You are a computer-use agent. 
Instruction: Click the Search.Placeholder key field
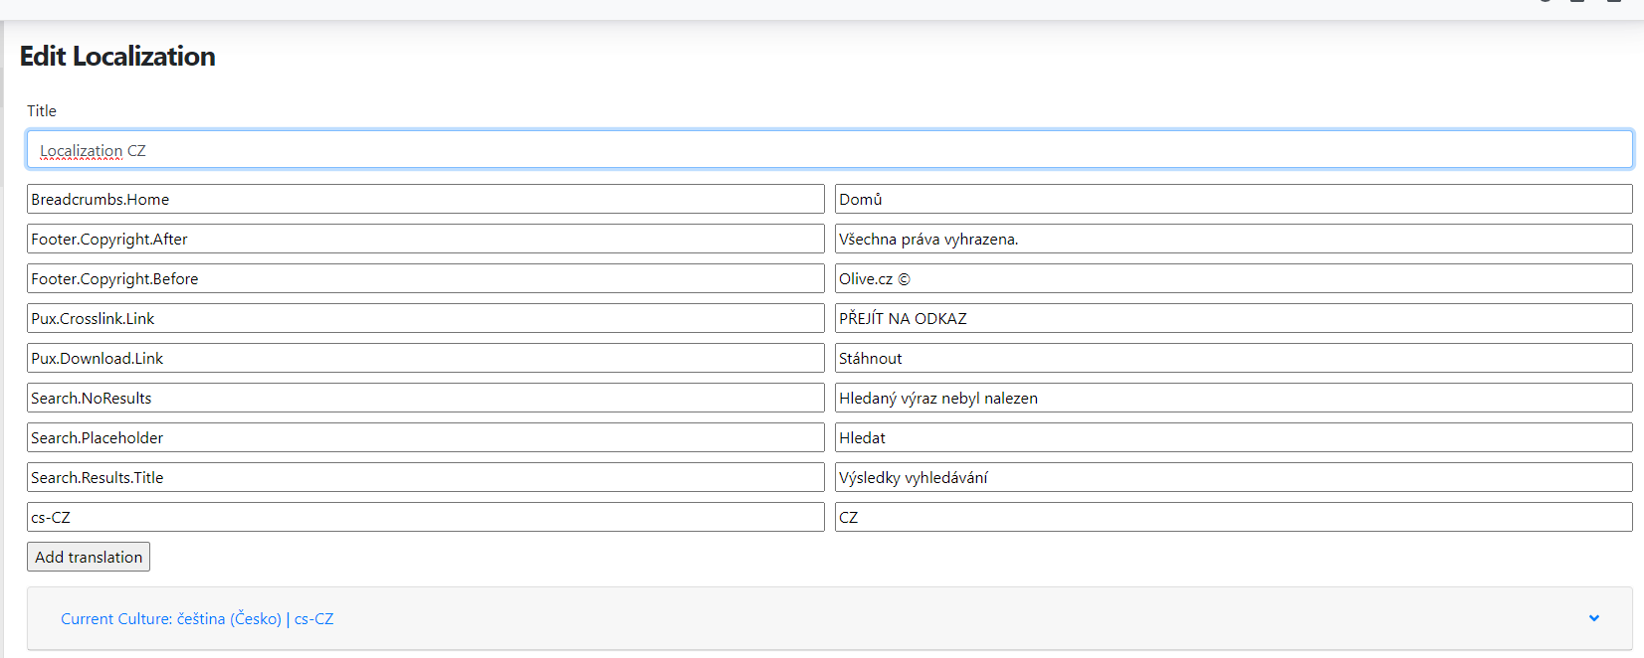click(x=425, y=437)
